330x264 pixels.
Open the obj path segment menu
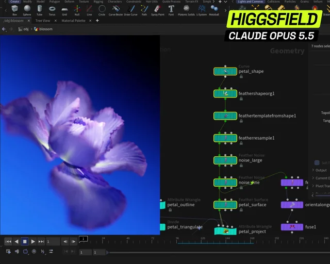point(24,29)
